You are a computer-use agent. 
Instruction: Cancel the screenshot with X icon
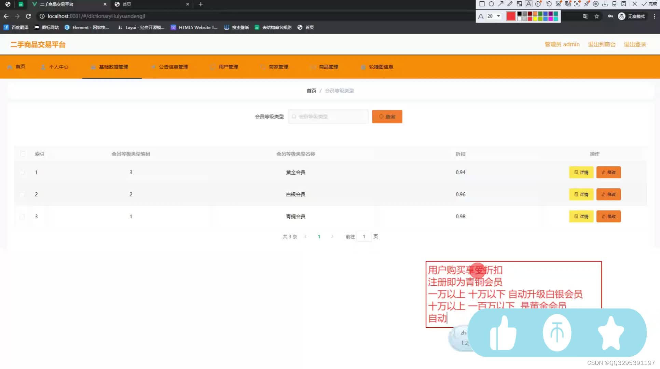pyautogui.click(x=634, y=4)
